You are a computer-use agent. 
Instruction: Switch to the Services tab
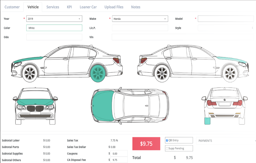(52, 7)
